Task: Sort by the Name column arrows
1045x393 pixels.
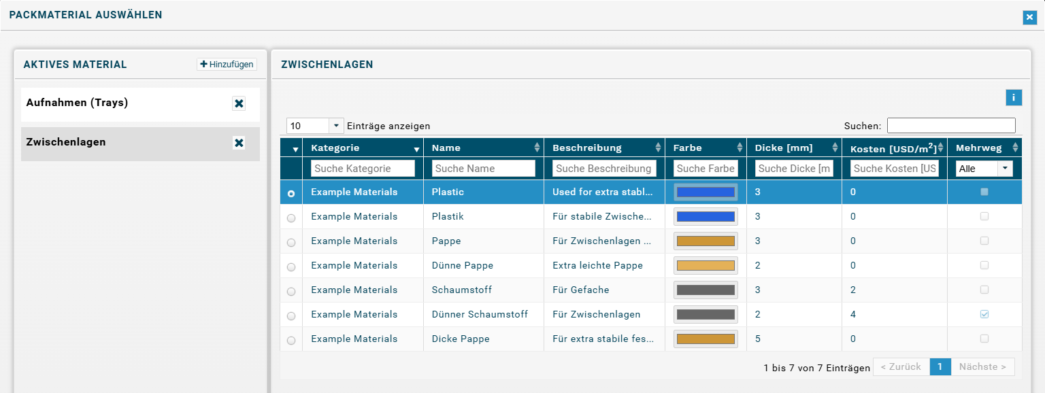Action: pyautogui.click(x=537, y=148)
